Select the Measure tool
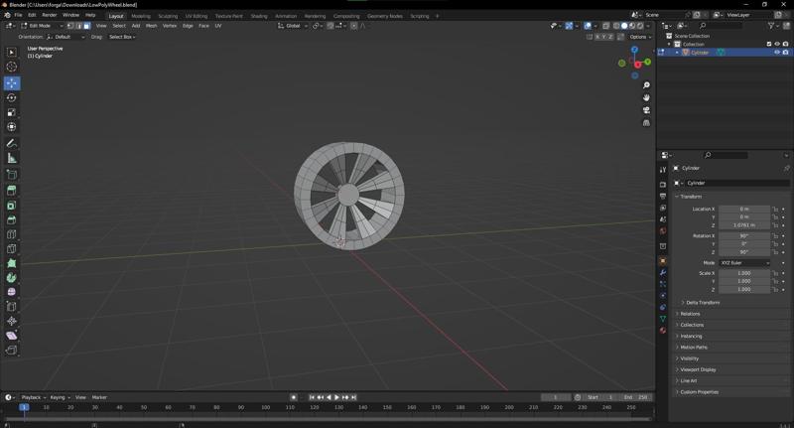The width and height of the screenshot is (794, 428). 11,158
